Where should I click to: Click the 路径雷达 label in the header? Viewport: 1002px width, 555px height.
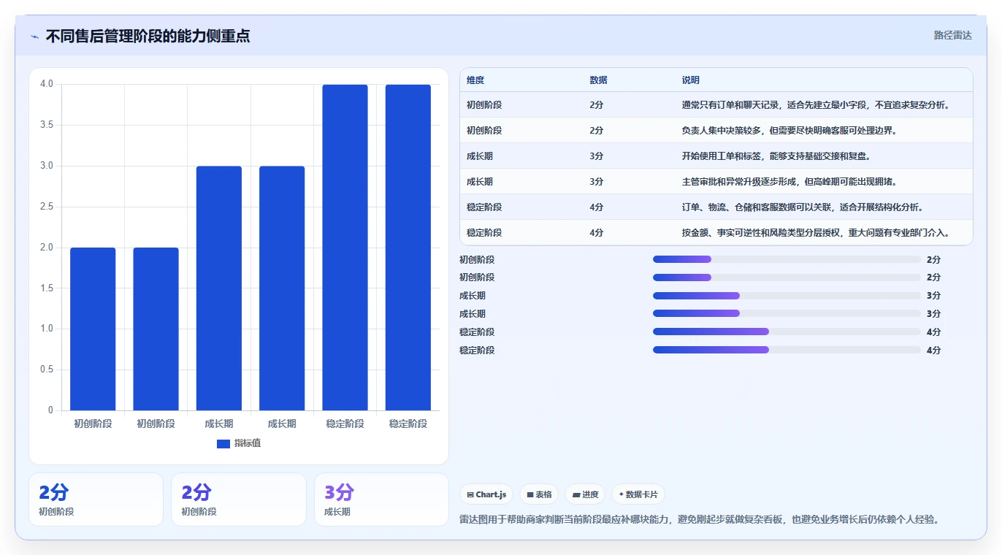coord(952,35)
